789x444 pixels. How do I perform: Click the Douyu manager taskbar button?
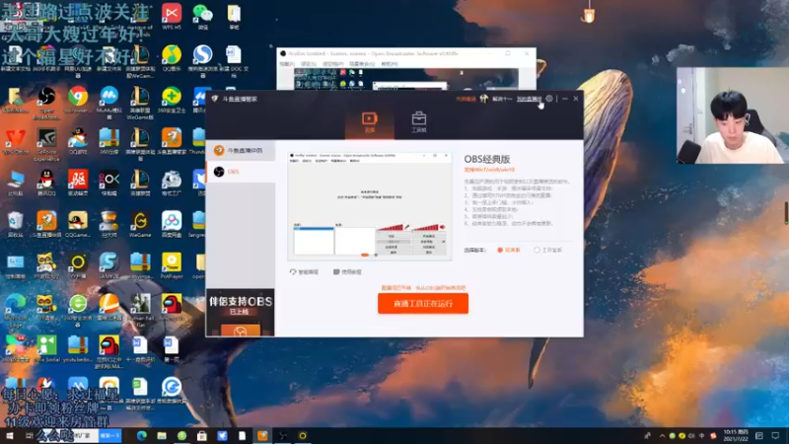coord(262,436)
